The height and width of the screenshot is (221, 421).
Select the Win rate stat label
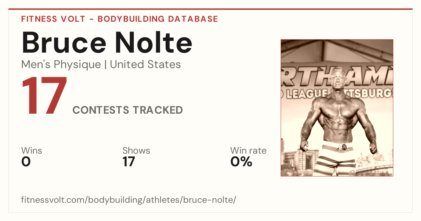248,151
